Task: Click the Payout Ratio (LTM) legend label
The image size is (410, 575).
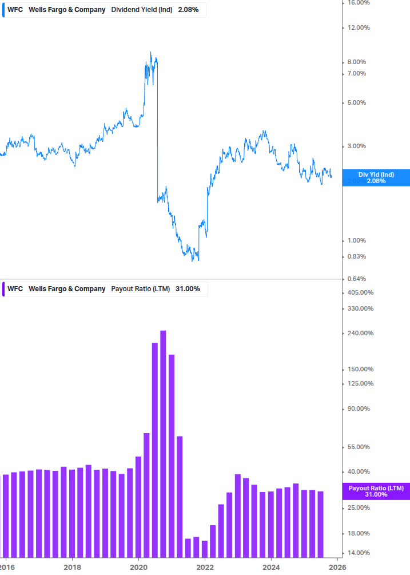Action: pos(140,289)
